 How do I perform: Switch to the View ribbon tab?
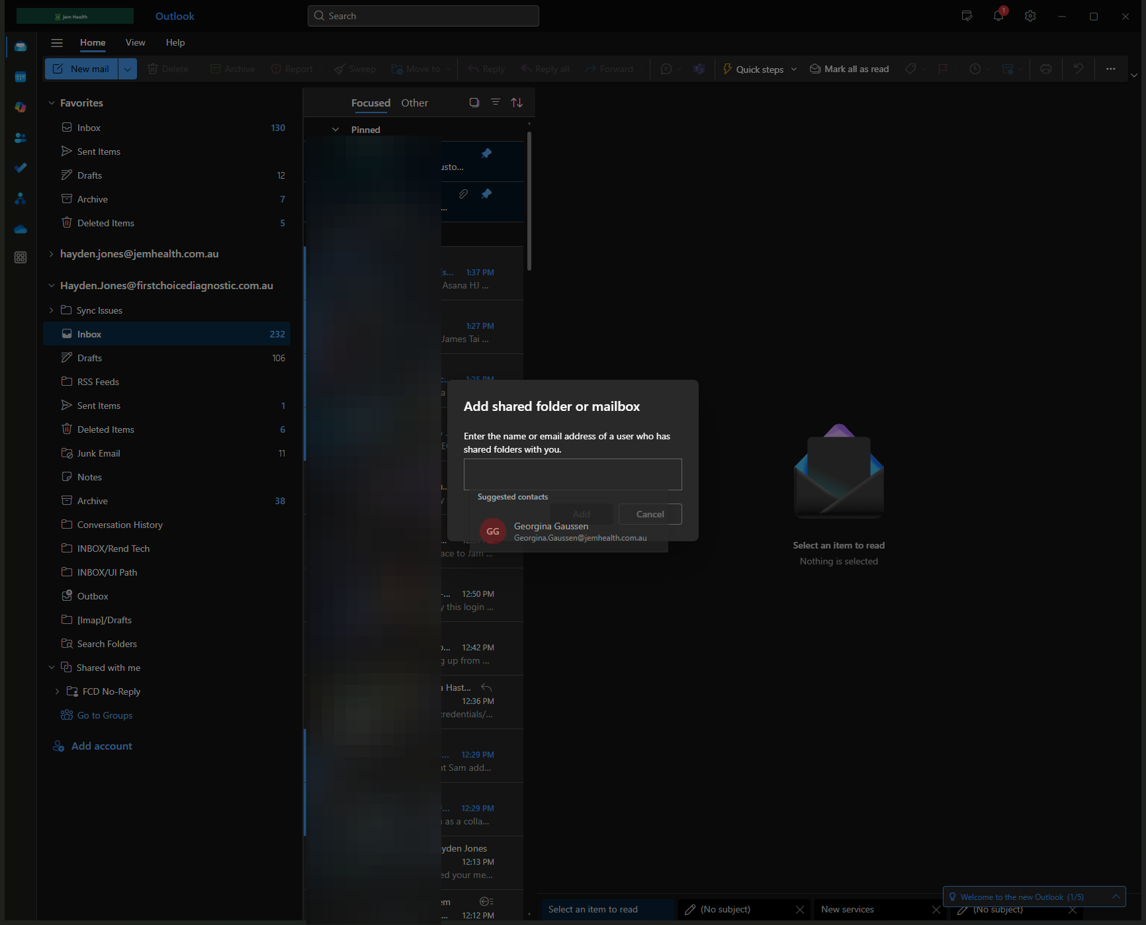click(136, 42)
